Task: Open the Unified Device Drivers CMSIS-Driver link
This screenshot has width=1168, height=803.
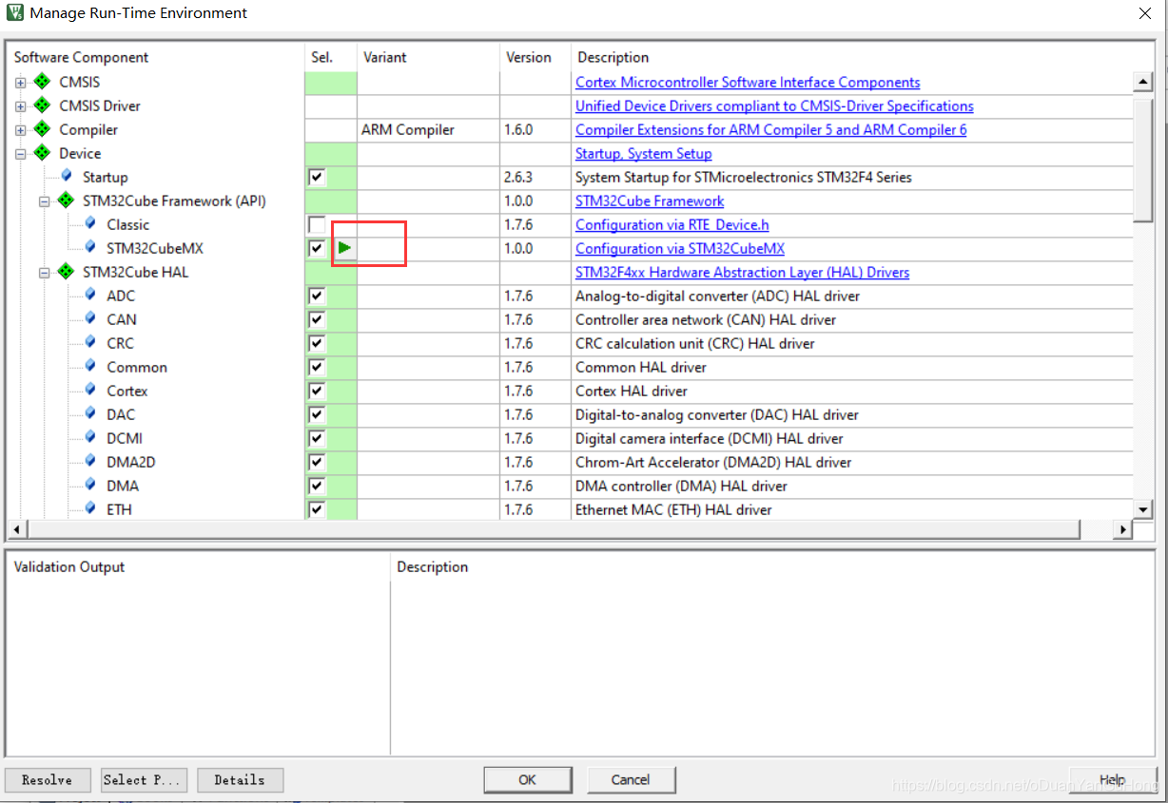Action: click(x=774, y=106)
